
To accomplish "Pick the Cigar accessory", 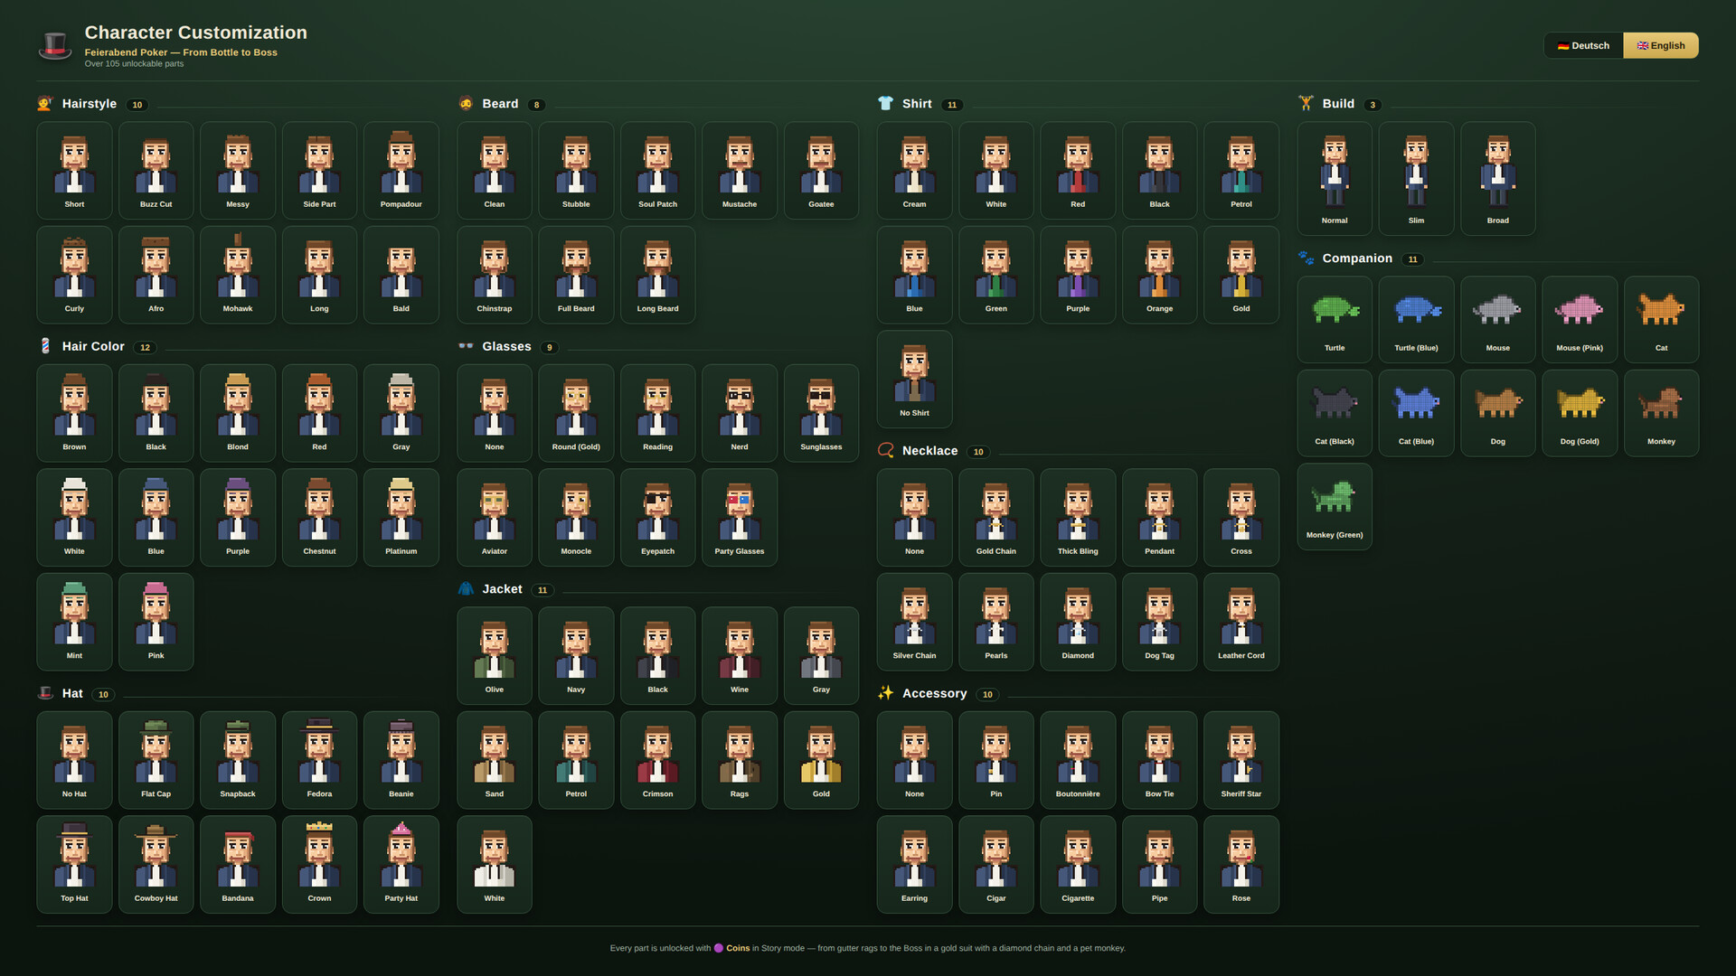I will (996, 865).
